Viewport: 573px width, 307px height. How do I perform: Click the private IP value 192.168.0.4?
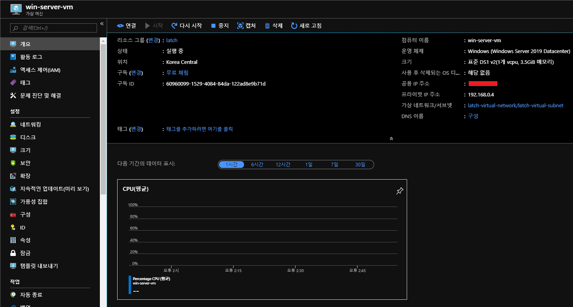(481, 94)
